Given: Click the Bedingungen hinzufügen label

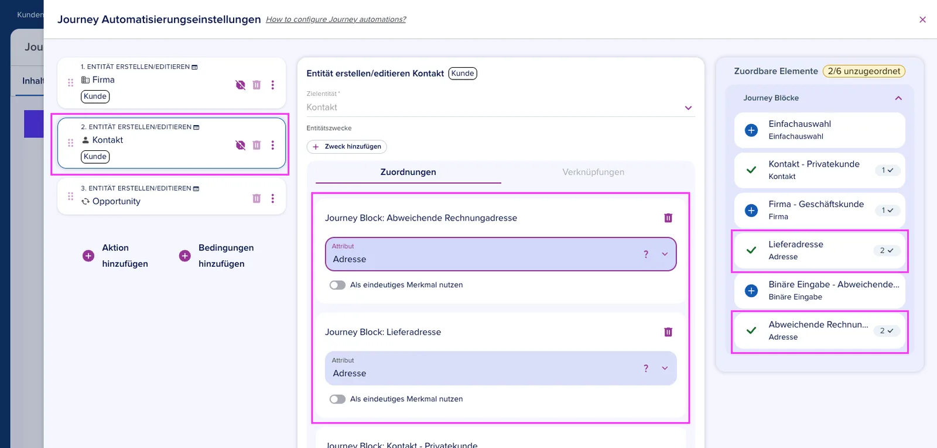Looking at the screenshot, I should [x=226, y=256].
